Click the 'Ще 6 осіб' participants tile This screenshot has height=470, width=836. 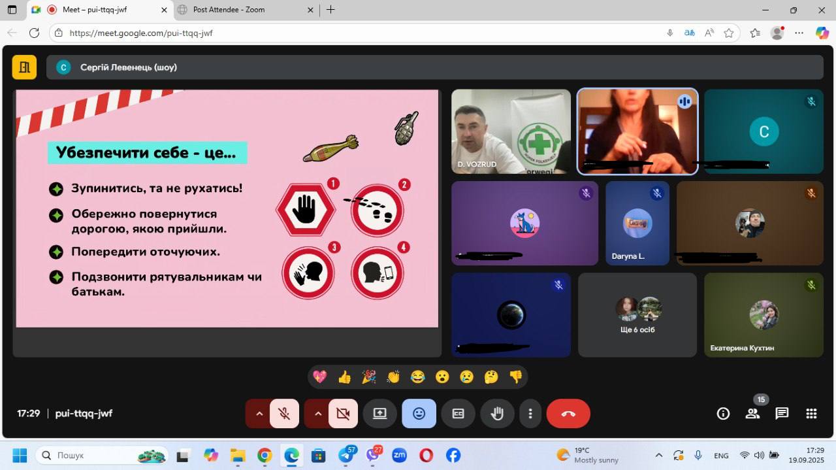coord(637,315)
